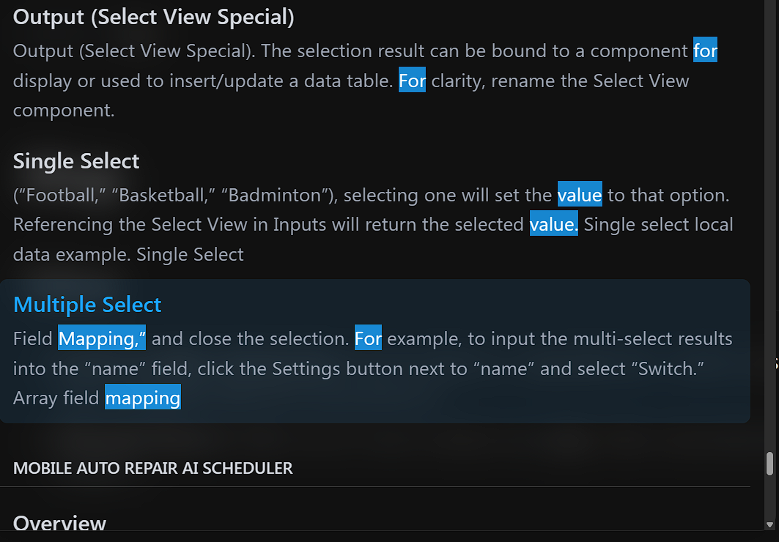Click the highlighted "value." before "Single select local"

pyautogui.click(x=553, y=224)
